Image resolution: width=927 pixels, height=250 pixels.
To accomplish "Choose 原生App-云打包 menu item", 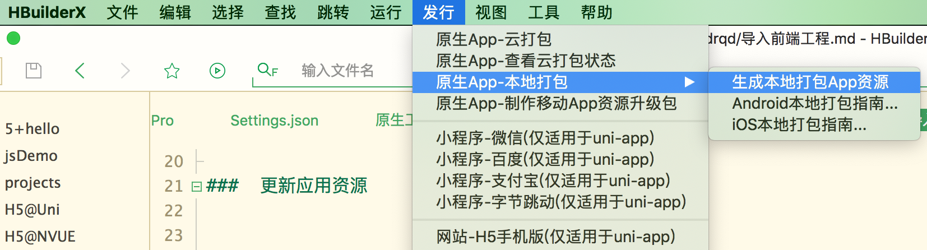I will click(x=560, y=39).
